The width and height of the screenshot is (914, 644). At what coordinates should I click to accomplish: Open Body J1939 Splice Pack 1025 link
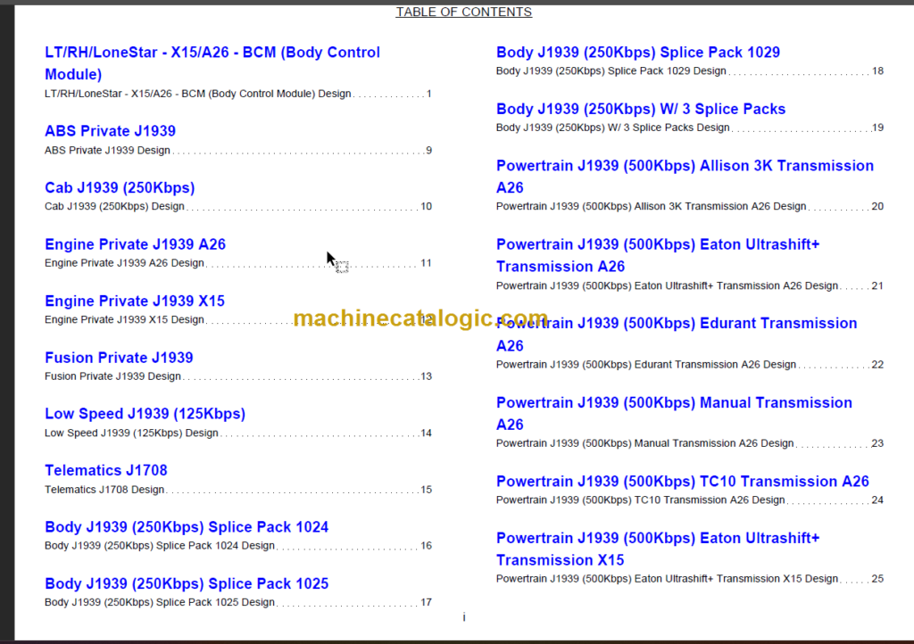point(186,583)
